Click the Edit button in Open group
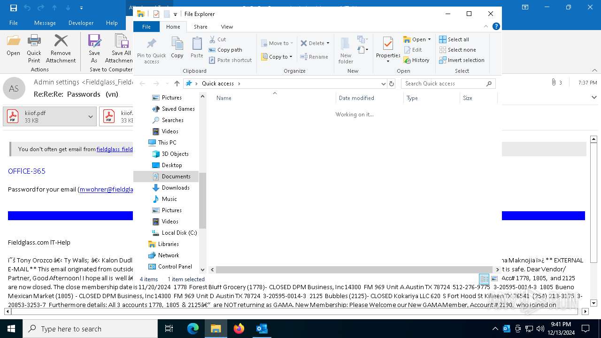601x338 pixels. 412,50
